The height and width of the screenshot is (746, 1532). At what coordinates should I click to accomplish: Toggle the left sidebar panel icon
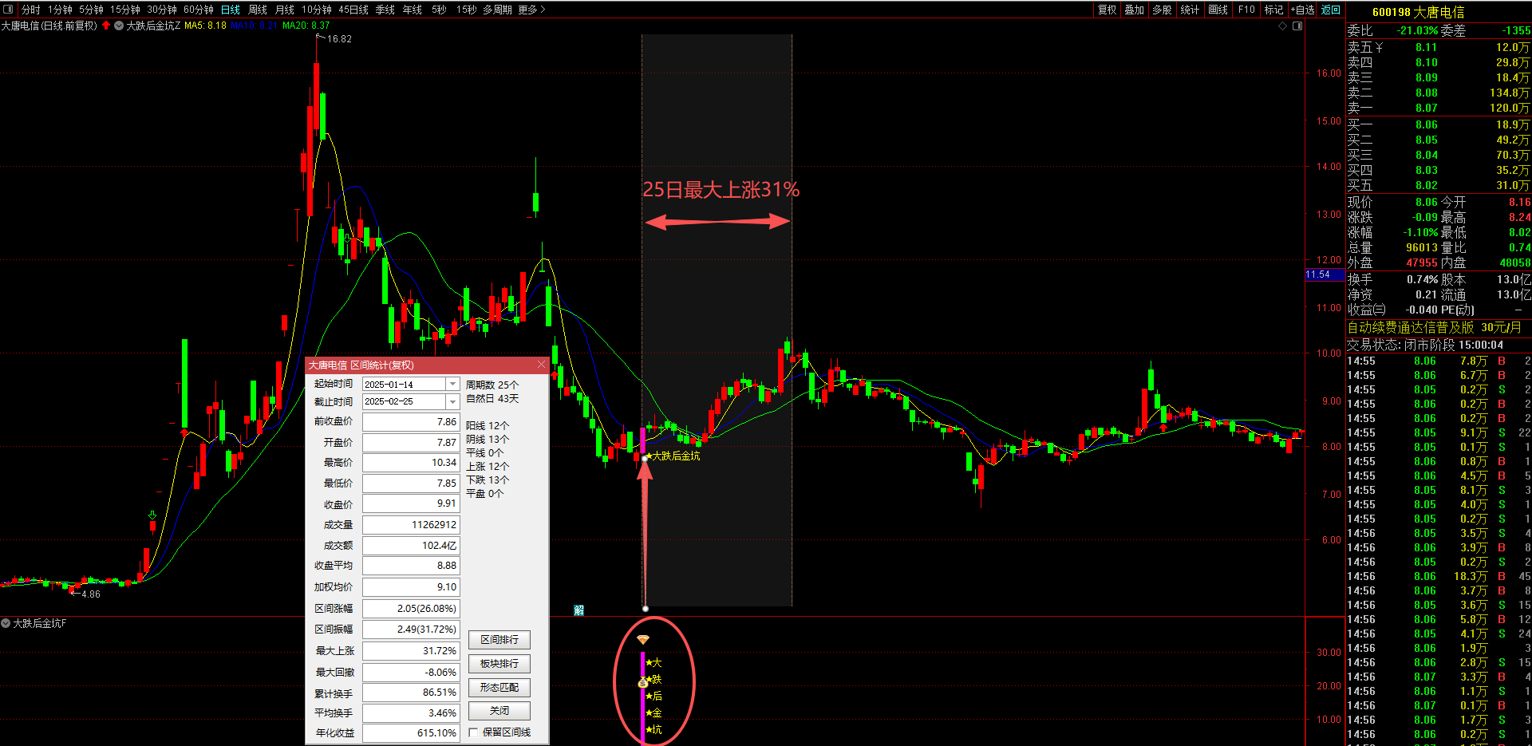(8, 10)
